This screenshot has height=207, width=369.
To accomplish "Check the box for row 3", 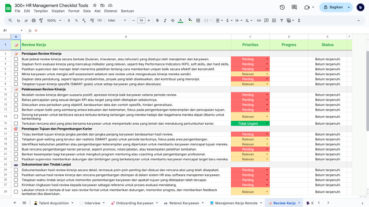I will click(x=16, y=59).
